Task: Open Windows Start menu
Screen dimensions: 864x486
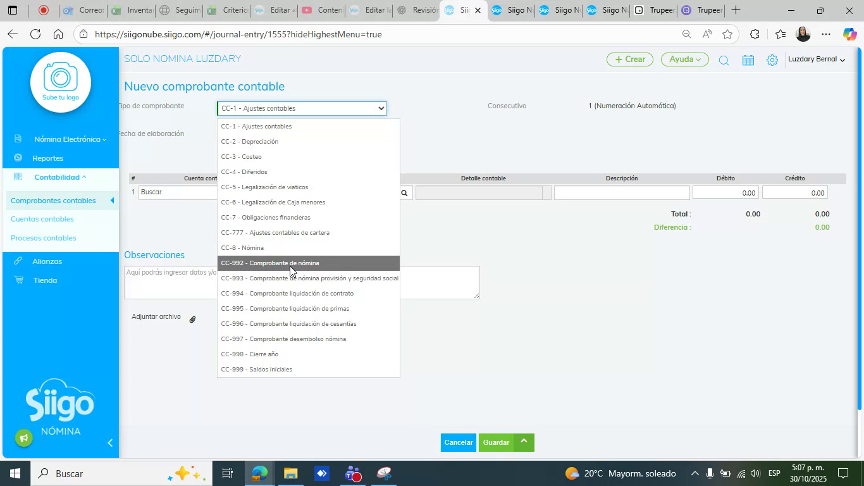Action: pyautogui.click(x=14, y=473)
